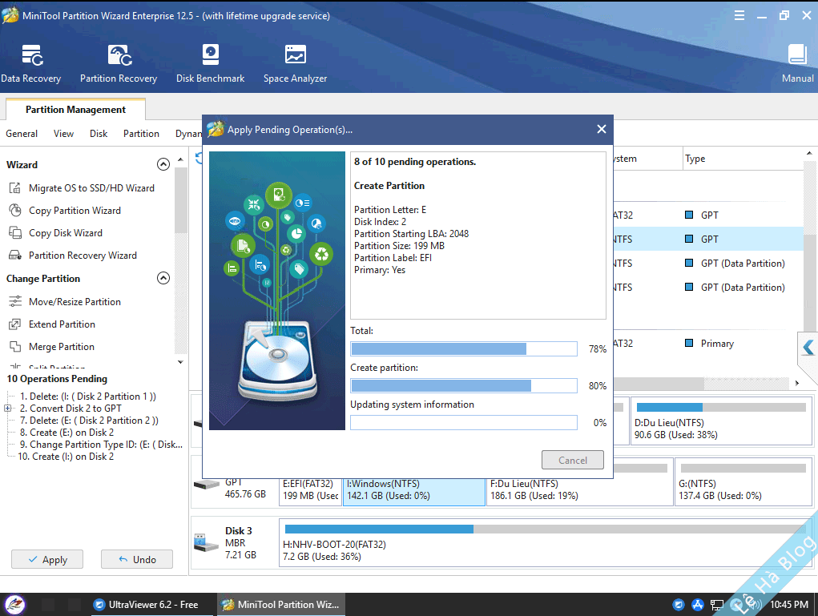Viewport: 818px width, 616px height.
Task: Select operation 9. Change Partition Type ID
Action: coord(101,445)
